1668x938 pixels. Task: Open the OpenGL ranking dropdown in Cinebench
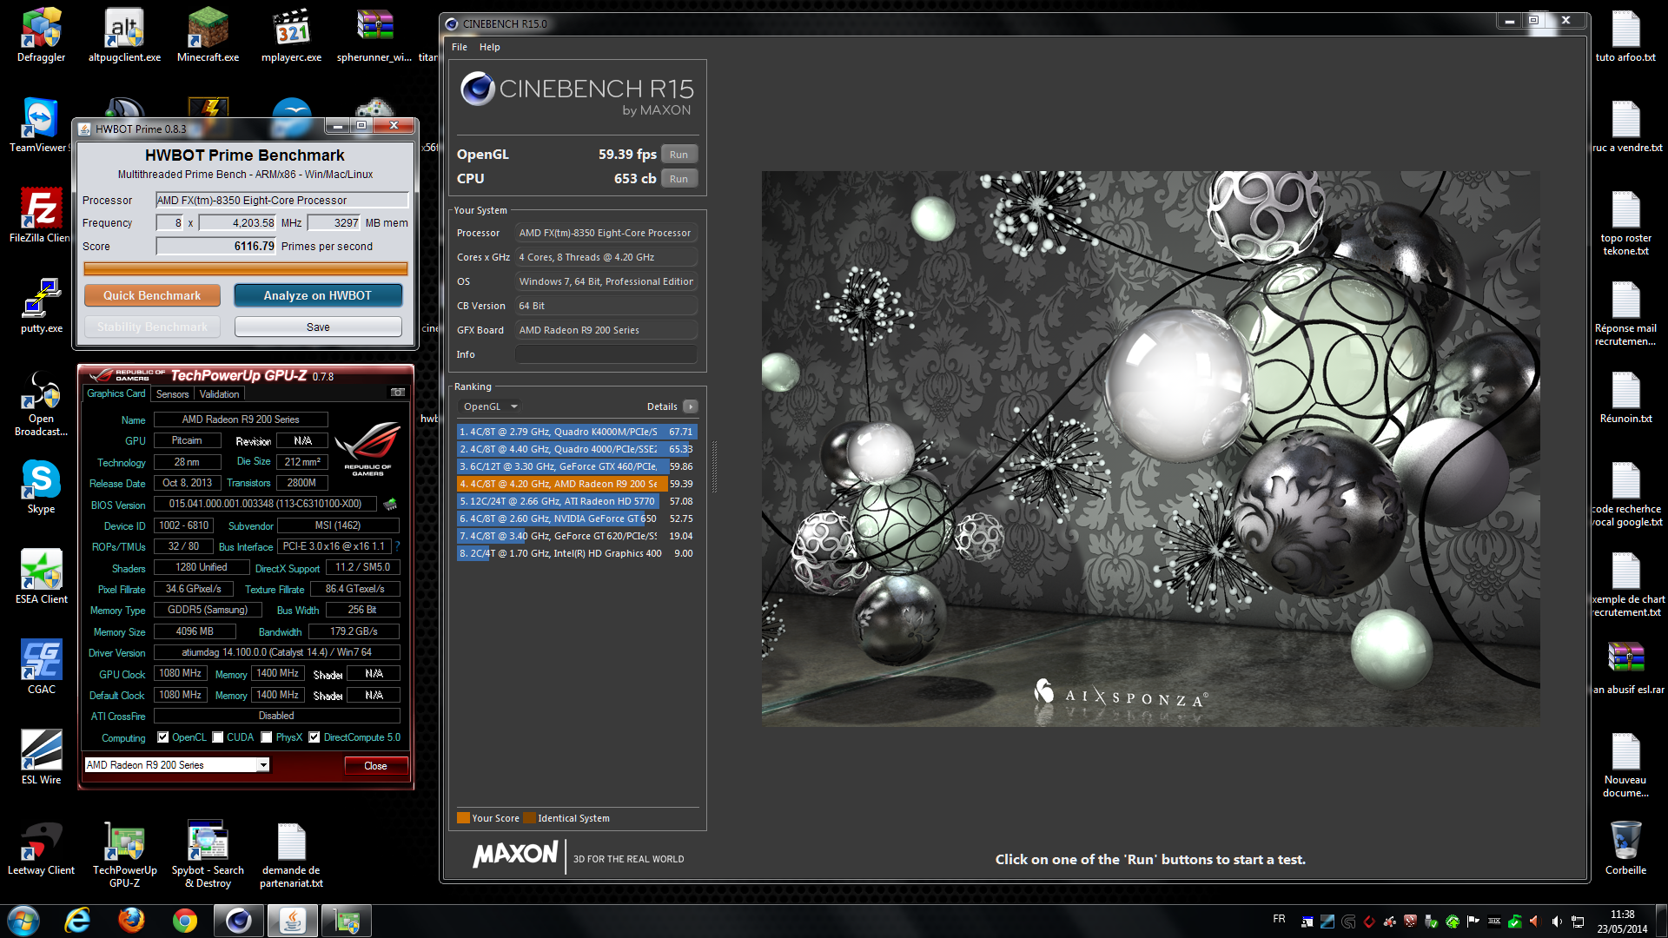(490, 406)
